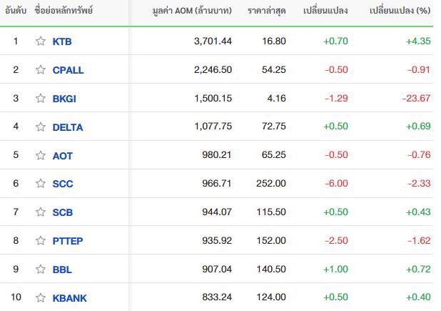Add KBANK to favorites star
Image resolution: width=441 pixels, height=311 pixels.
click(41, 297)
